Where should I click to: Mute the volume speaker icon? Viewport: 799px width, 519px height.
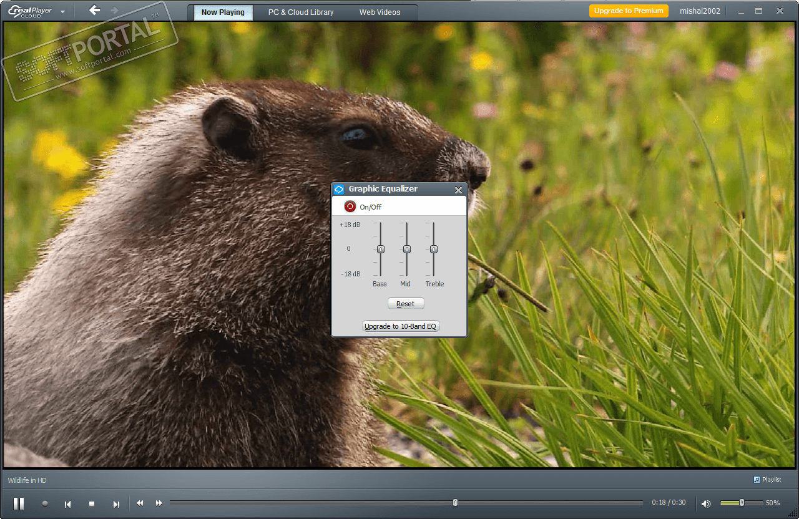(706, 503)
